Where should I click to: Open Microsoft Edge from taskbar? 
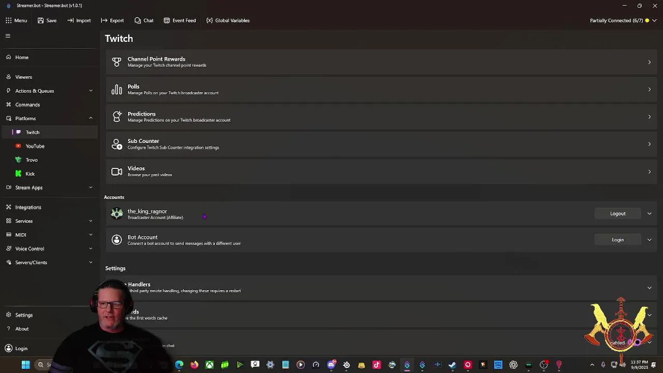tap(179, 365)
